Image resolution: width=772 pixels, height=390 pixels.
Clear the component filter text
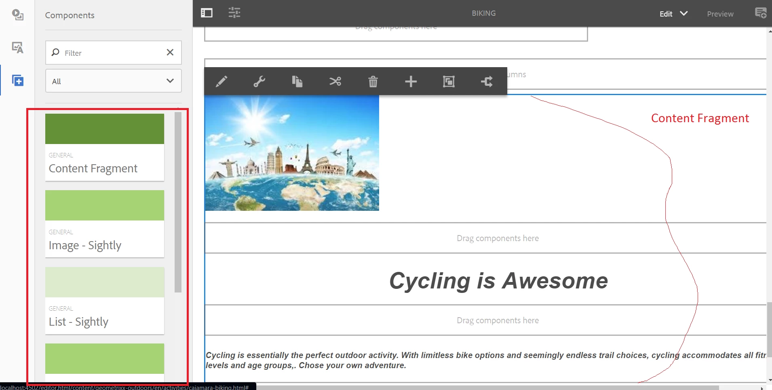[170, 52]
